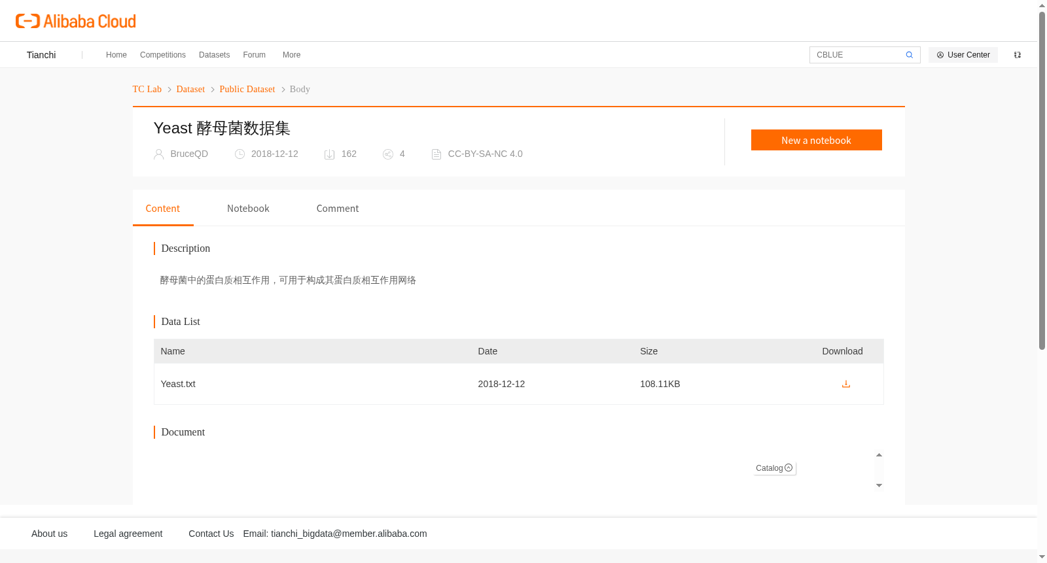This screenshot has width=1047, height=563.
Task: Click the Public Dataset breadcrumb
Action: [x=247, y=90]
